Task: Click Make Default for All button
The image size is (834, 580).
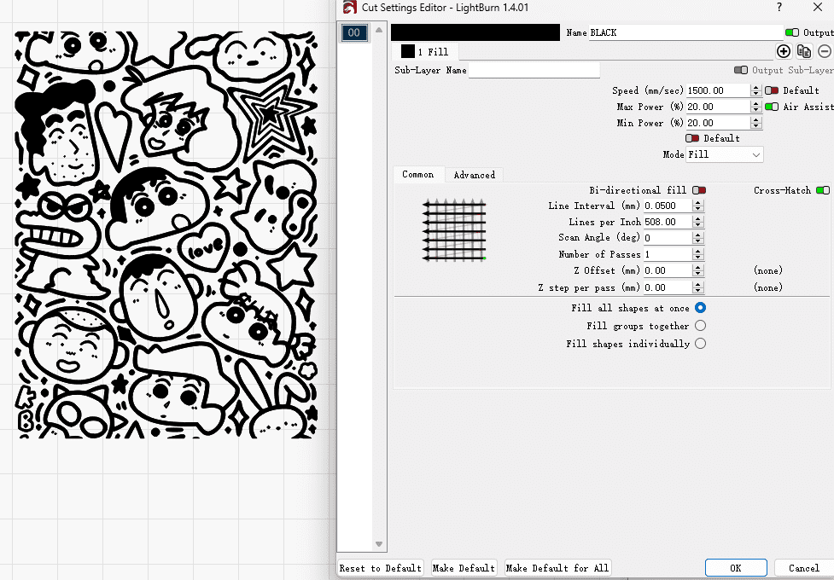Action: click(x=557, y=568)
